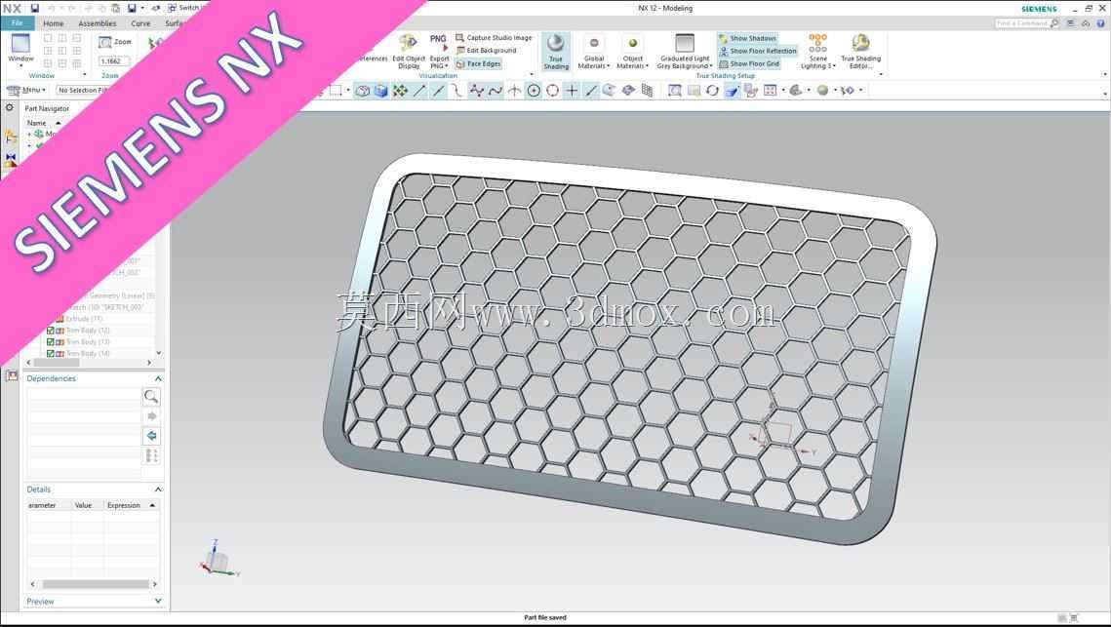This screenshot has width=1111, height=627.
Task: Toggle Show Shadows option
Action: (x=747, y=38)
